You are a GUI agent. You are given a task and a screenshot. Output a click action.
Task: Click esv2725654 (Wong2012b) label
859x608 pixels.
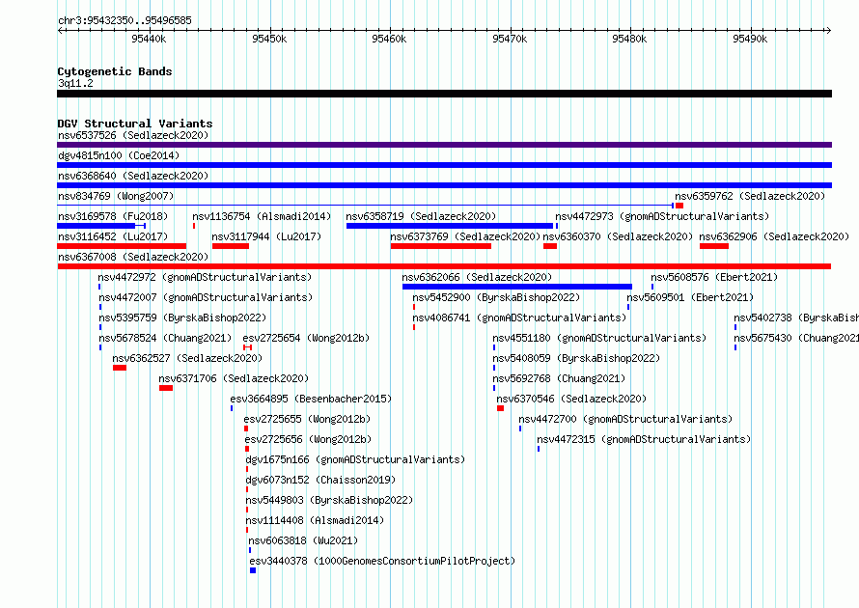tap(306, 338)
